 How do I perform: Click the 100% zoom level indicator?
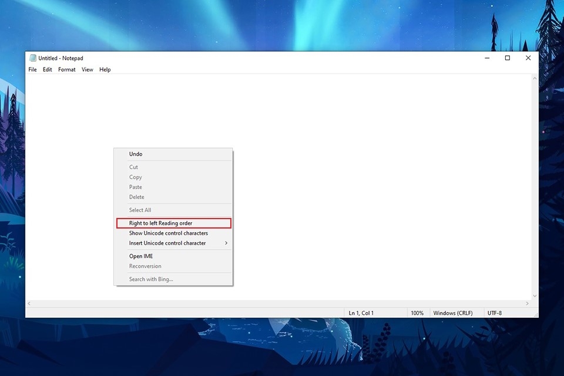(x=417, y=313)
